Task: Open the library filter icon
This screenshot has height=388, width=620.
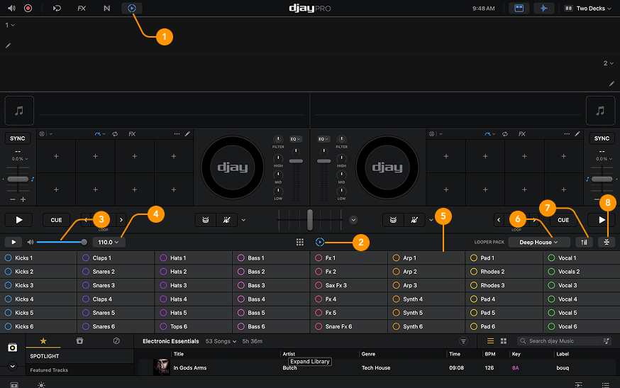Action: tap(463, 341)
